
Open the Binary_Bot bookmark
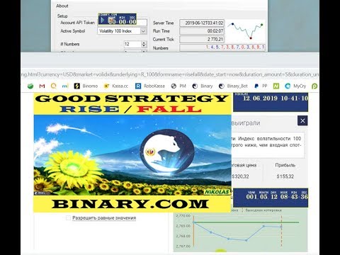tap(233, 86)
